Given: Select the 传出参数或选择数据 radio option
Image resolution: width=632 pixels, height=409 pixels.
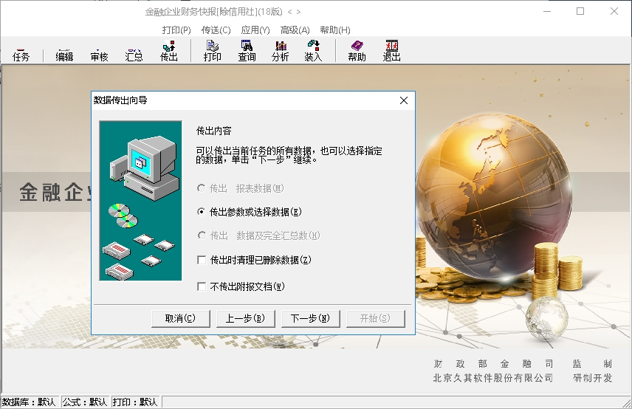Looking at the screenshot, I should [202, 212].
